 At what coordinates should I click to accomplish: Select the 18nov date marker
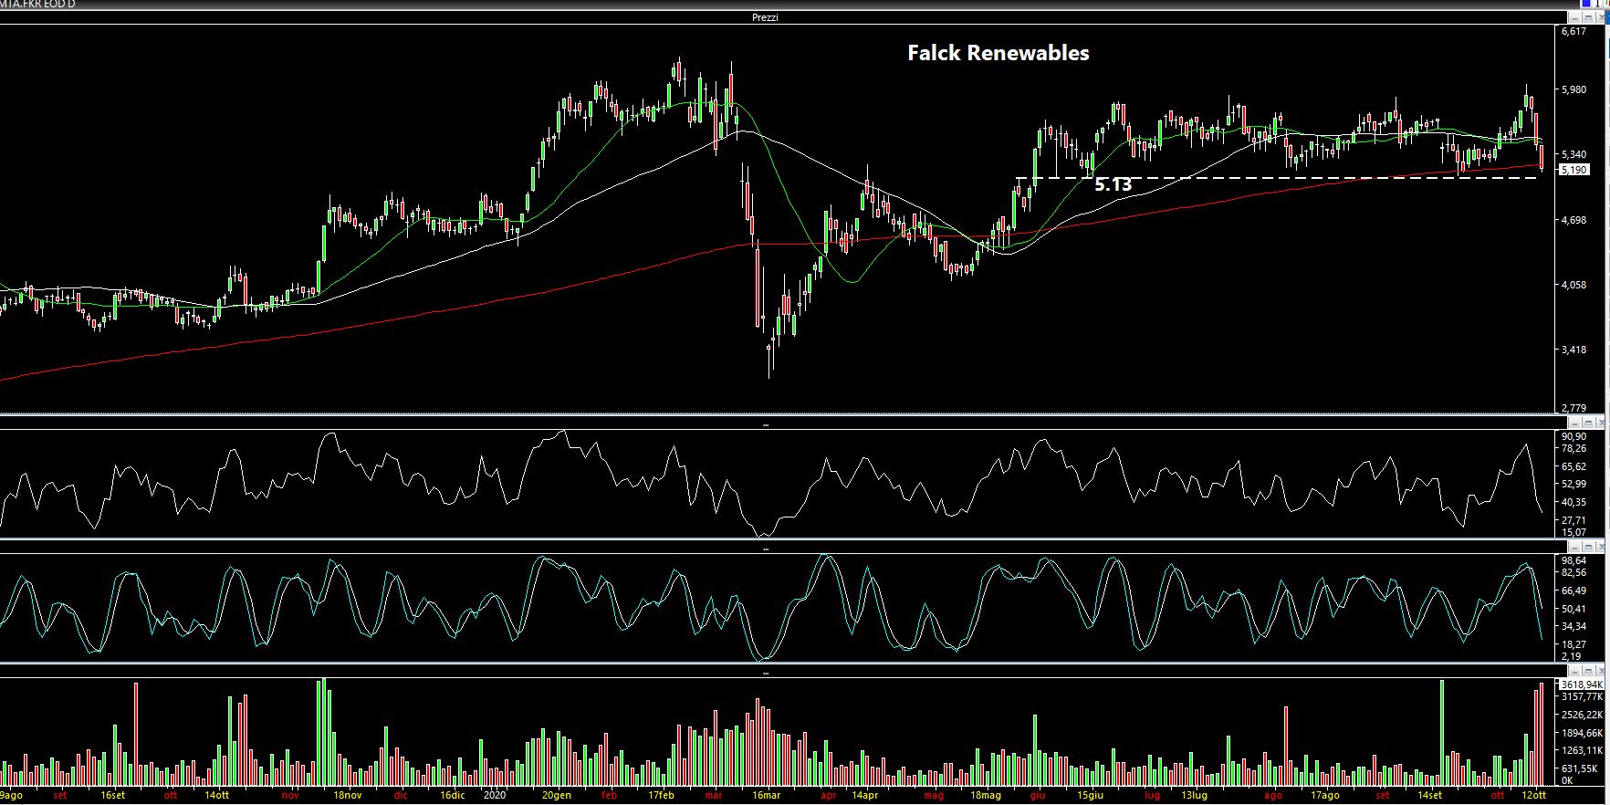[x=347, y=795]
